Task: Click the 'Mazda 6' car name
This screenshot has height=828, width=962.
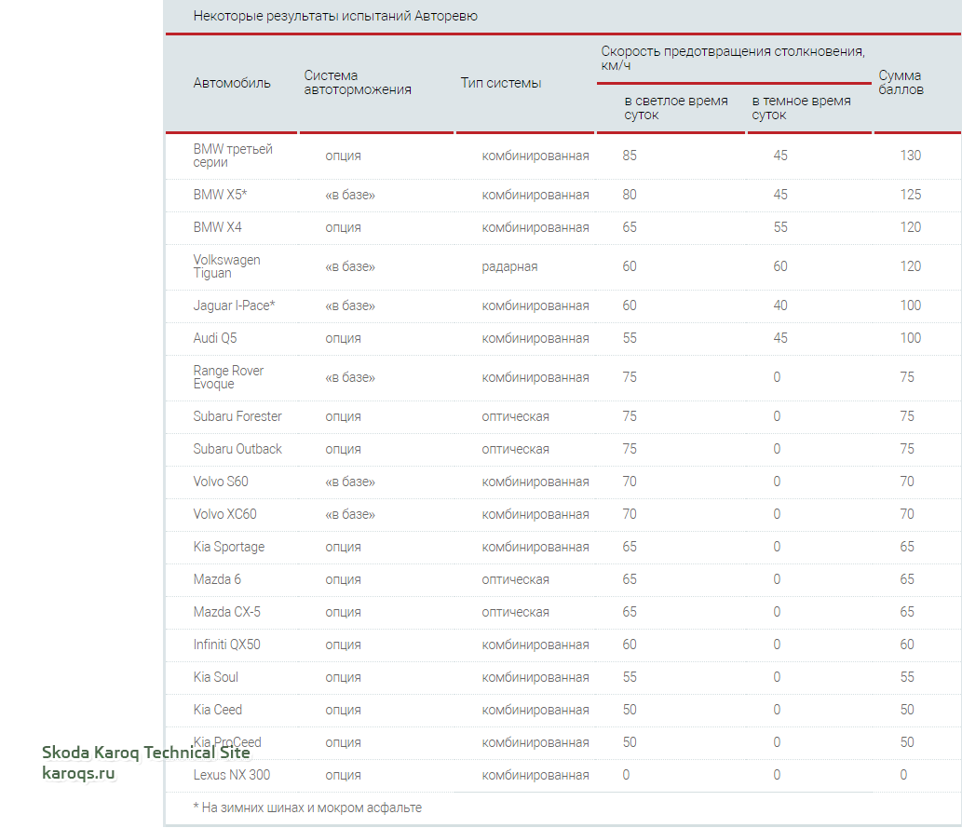Action: pyautogui.click(x=217, y=579)
